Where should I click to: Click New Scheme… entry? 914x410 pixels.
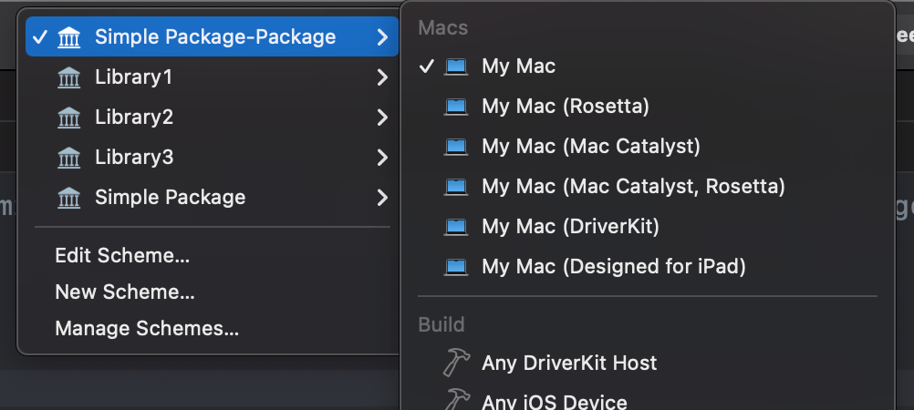pyautogui.click(x=125, y=292)
